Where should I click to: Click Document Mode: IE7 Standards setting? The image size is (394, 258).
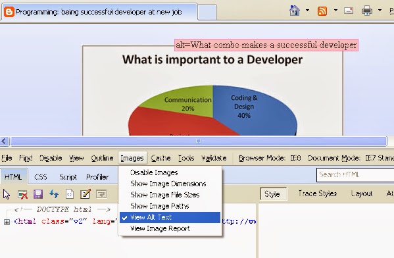pos(351,158)
